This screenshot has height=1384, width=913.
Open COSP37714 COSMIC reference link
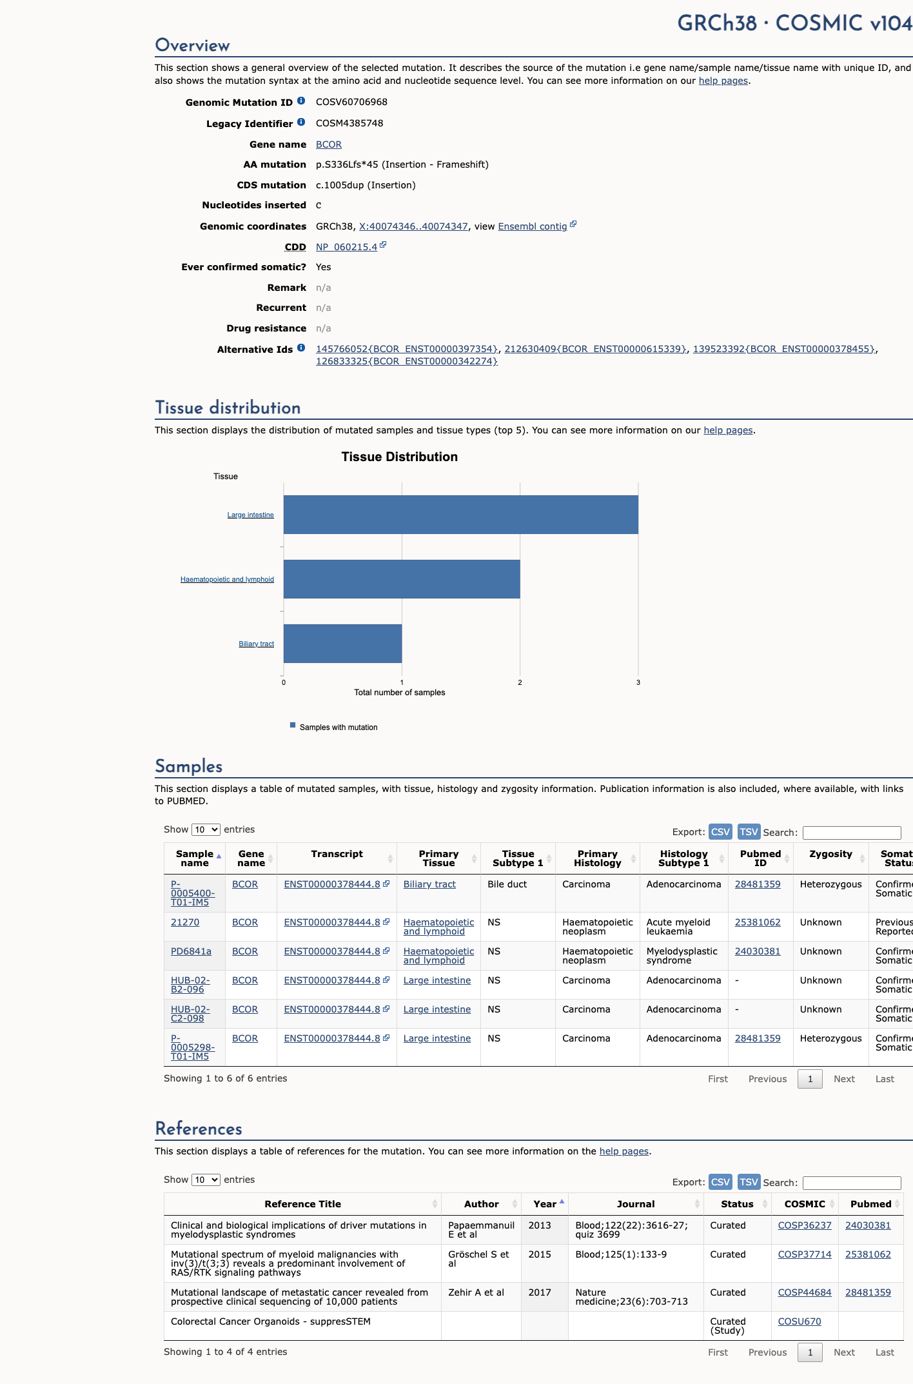(805, 1254)
